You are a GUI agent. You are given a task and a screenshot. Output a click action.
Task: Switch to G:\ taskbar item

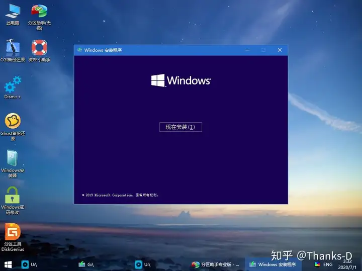tap(86, 264)
